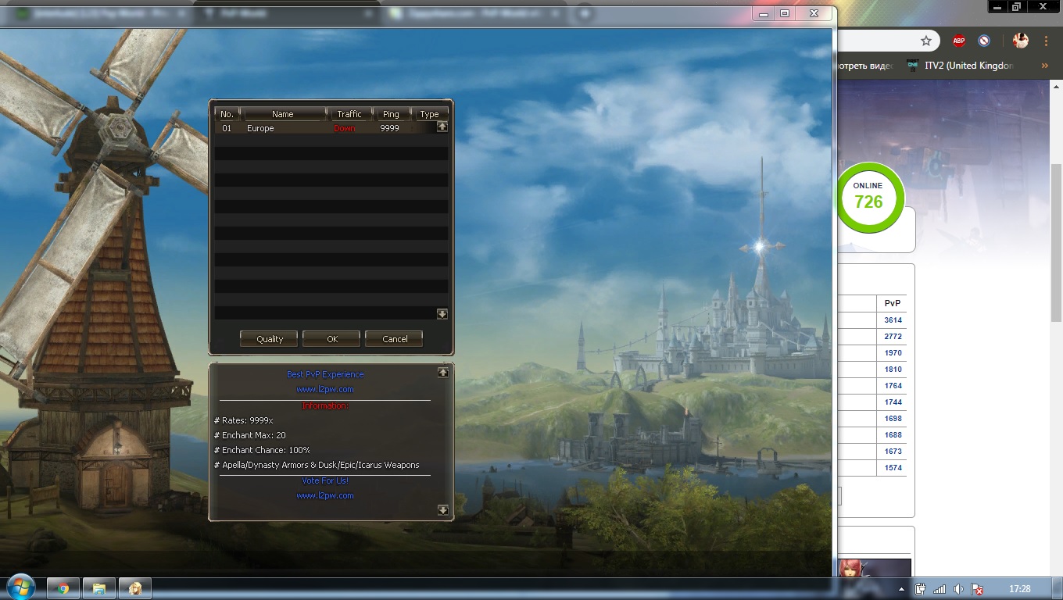The height and width of the screenshot is (600, 1063).
Task: Click the Vote For Us! text
Action: 325,480
